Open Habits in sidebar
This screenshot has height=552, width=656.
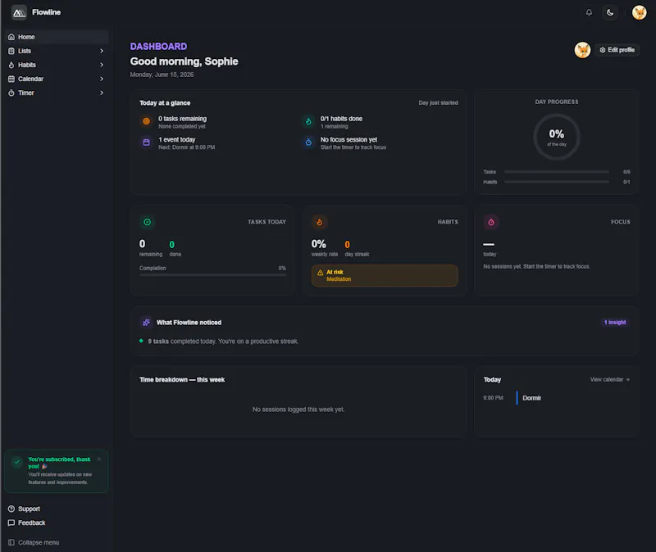click(x=57, y=65)
